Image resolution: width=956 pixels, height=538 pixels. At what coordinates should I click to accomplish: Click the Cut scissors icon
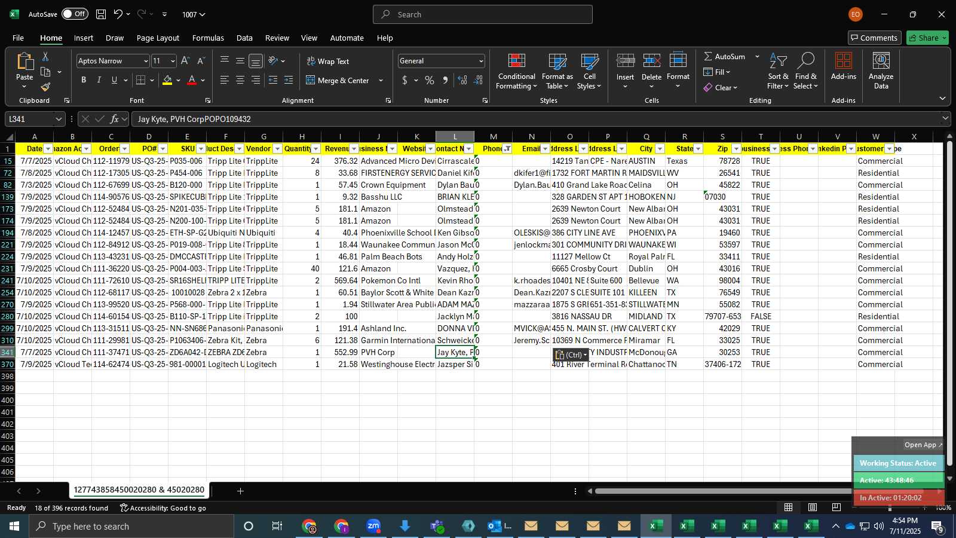[45, 56]
